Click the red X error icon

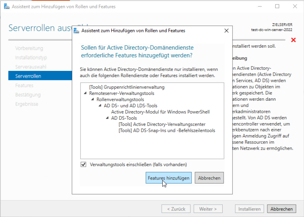tap(293, 40)
